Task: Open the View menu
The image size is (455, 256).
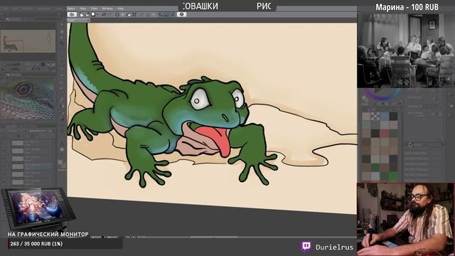Action: tap(82, 9)
